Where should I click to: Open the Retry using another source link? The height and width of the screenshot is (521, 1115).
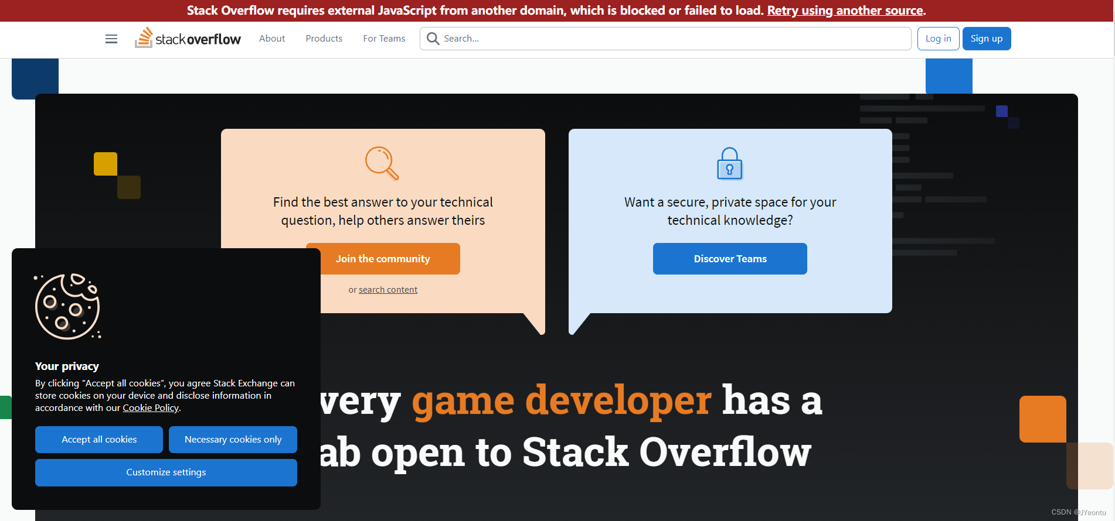click(845, 11)
